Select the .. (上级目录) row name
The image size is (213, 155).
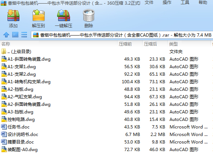tap(19, 52)
